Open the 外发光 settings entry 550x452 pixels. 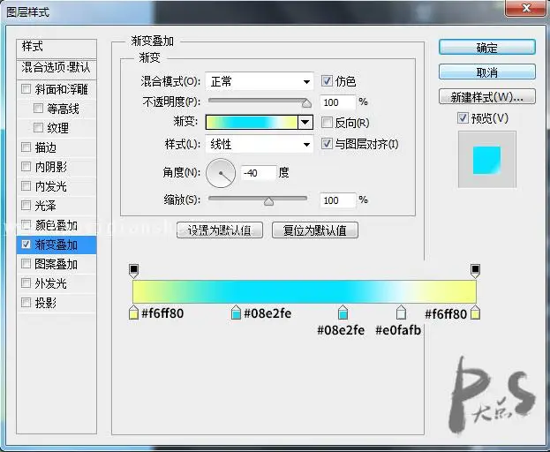click(x=51, y=283)
